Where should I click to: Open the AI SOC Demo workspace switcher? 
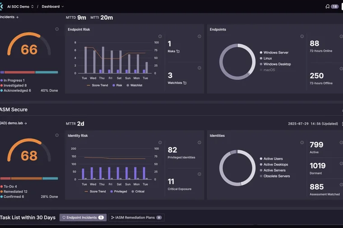pyautogui.click(x=20, y=7)
